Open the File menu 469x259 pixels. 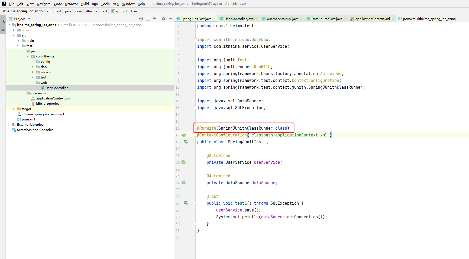pos(12,4)
